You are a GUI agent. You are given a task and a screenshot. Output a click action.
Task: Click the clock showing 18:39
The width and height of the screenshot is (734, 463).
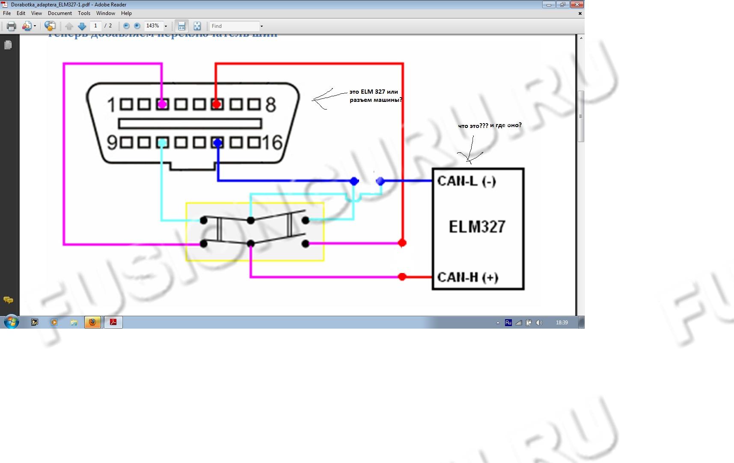coord(562,323)
